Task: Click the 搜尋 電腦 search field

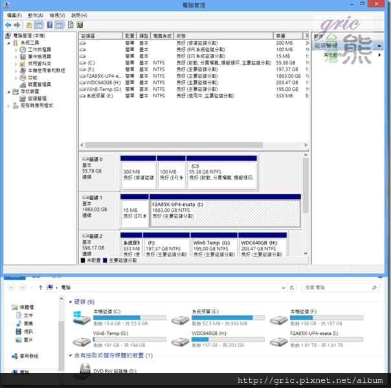Action: click(341, 288)
